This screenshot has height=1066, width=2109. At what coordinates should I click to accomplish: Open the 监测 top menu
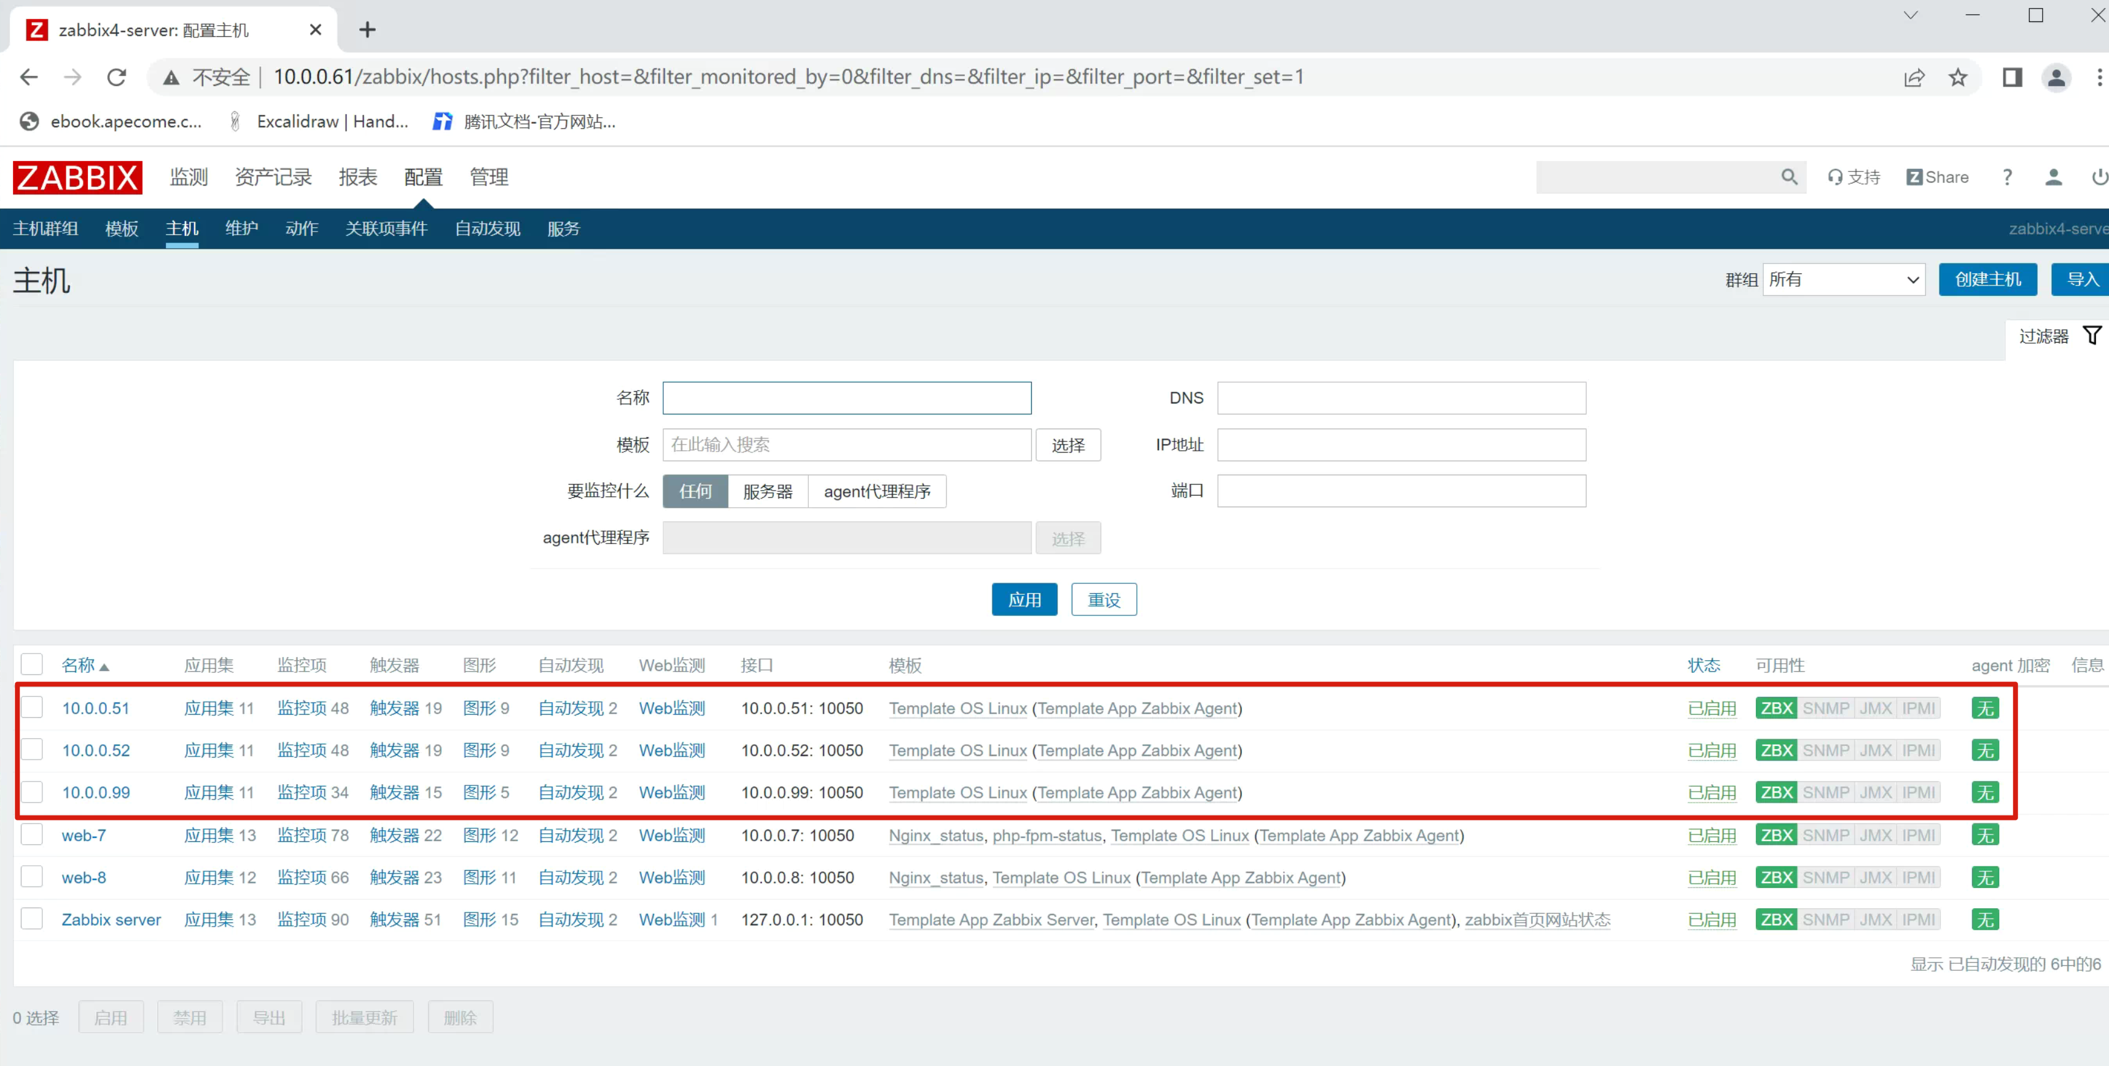[x=189, y=177]
